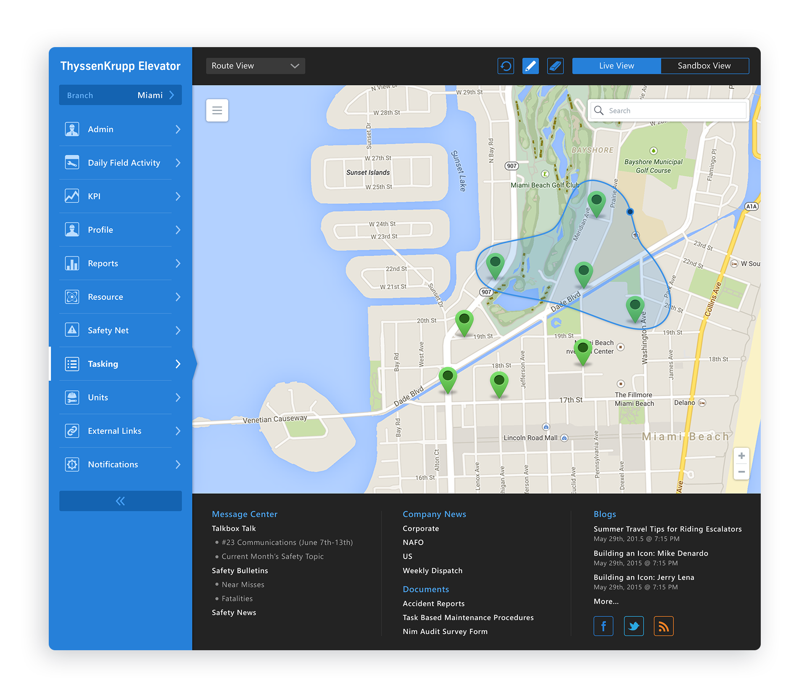This screenshot has width=807, height=699.
Task: Open the Corporate company news link
Action: (421, 529)
